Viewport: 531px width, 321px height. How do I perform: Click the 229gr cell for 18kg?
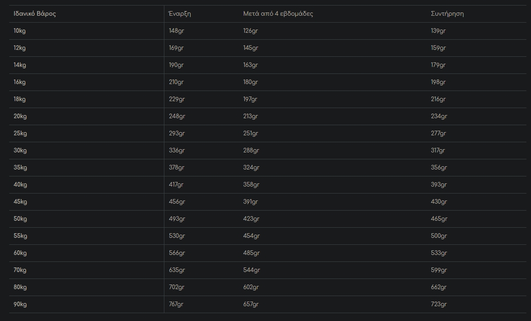[176, 99]
